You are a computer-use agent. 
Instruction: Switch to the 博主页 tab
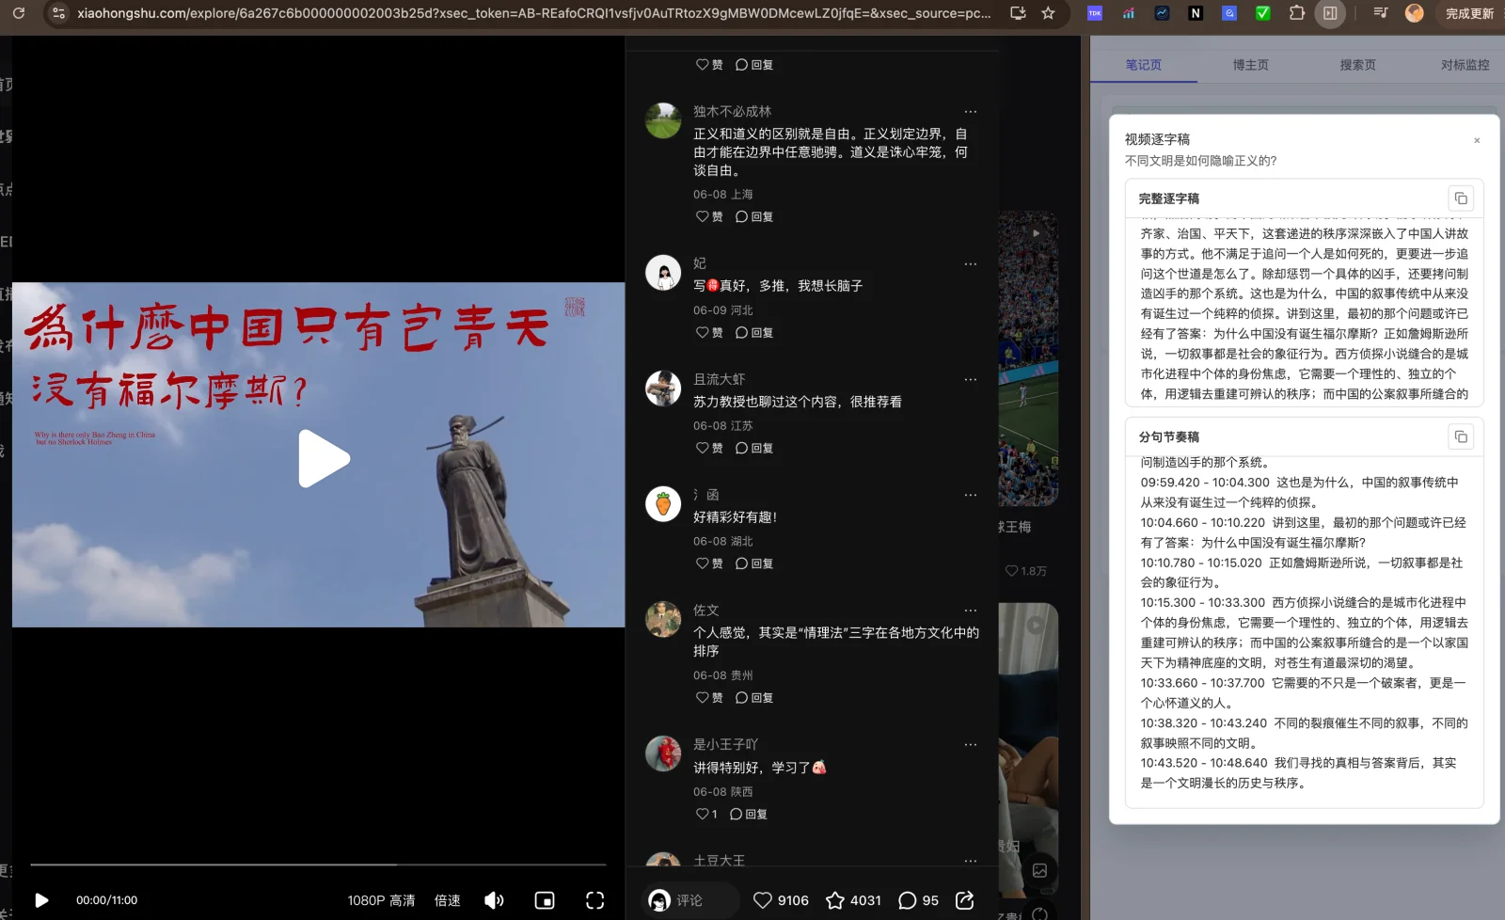(x=1251, y=65)
